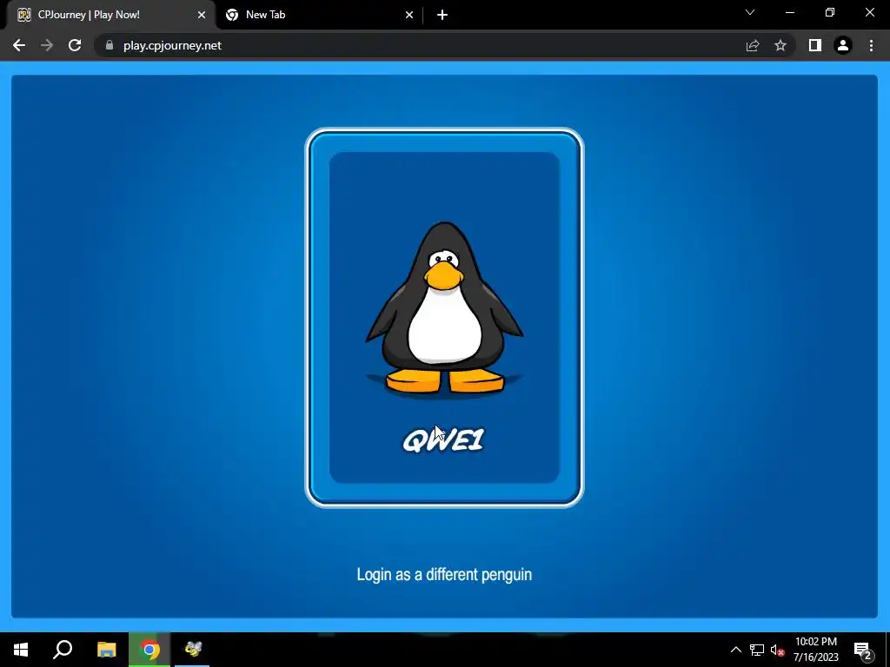The image size is (890, 667).
Task: View site security lock info
Action: pyautogui.click(x=110, y=45)
